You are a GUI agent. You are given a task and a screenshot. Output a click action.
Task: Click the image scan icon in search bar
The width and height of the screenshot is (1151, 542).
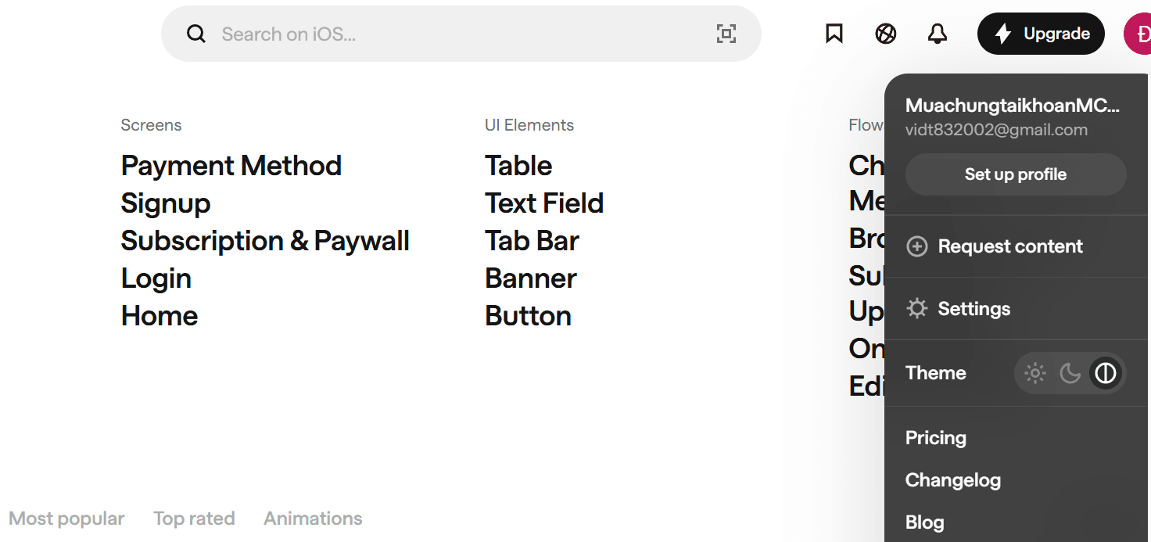(x=726, y=34)
